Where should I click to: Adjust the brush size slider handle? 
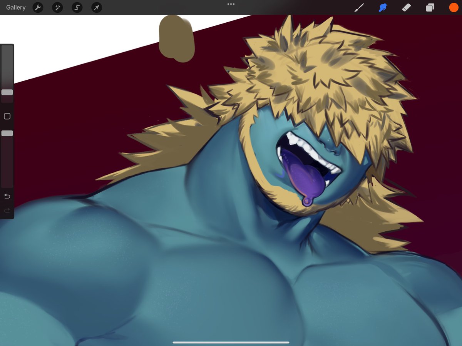(7, 92)
